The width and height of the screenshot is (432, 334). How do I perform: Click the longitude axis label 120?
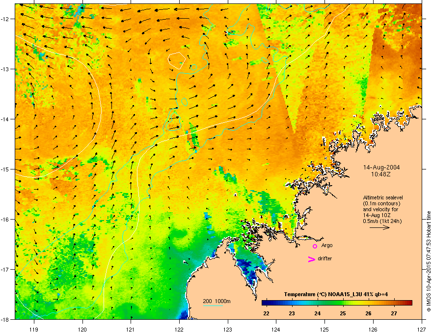82,330
